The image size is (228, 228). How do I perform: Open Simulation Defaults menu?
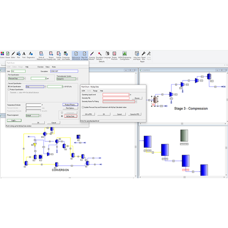pyautogui.click(x=100, y=56)
